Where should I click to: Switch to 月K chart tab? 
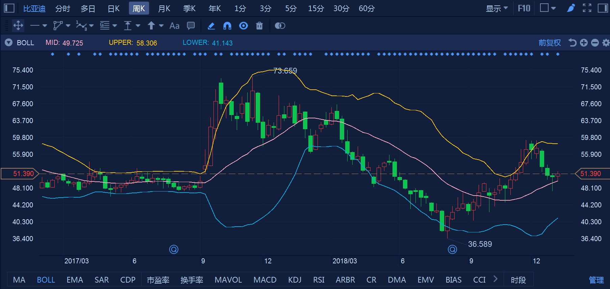pyautogui.click(x=164, y=8)
